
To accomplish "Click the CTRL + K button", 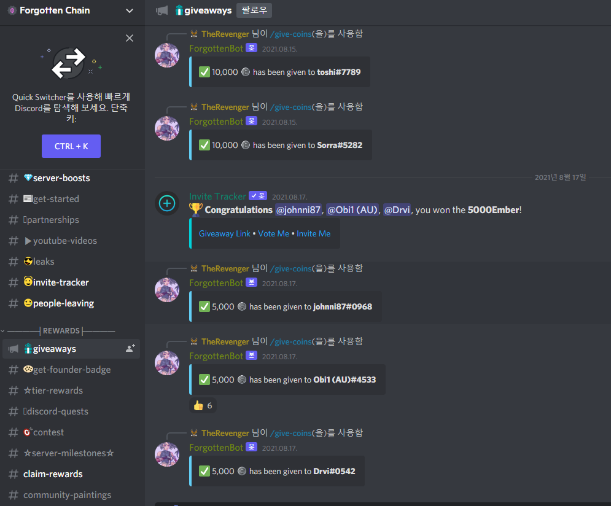I will tap(71, 146).
